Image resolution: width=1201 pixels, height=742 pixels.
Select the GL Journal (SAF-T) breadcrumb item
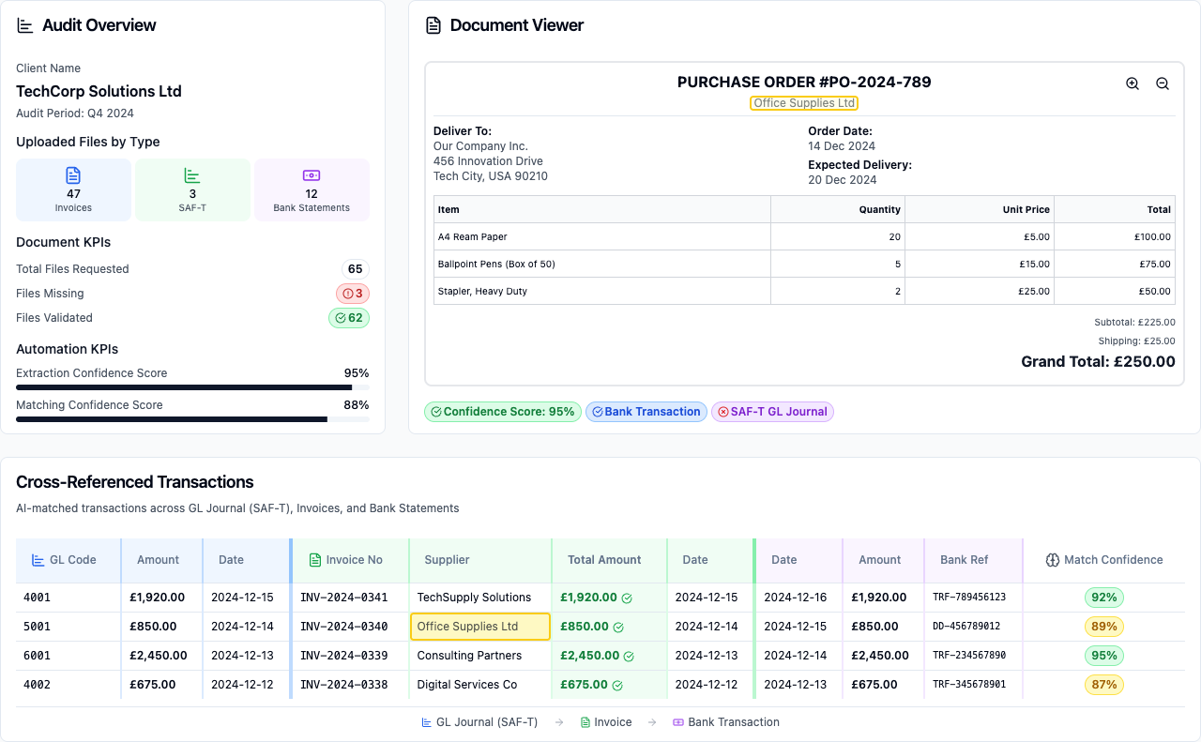coord(479,722)
